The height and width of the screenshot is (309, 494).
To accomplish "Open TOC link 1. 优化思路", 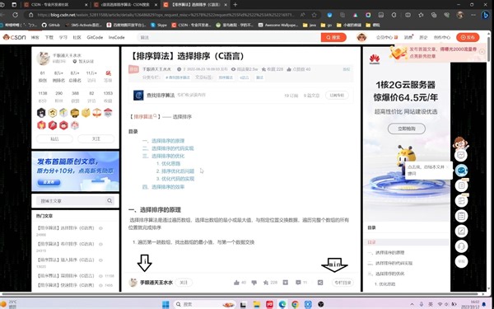I will 169,164.
